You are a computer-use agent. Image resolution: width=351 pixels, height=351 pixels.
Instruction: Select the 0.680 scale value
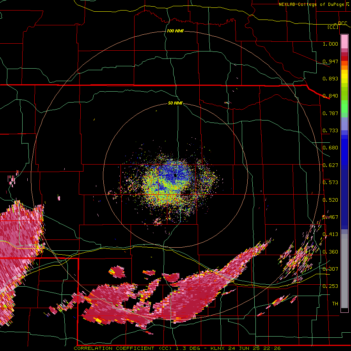tap(330, 148)
